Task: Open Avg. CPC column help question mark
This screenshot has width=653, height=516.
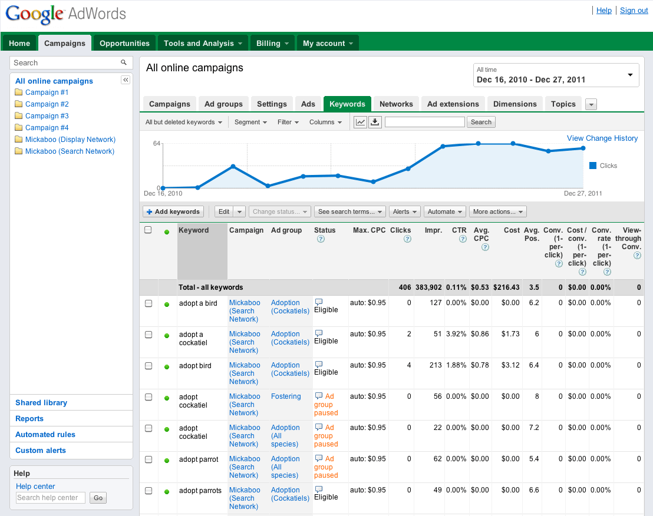Action: pyautogui.click(x=485, y=247)
